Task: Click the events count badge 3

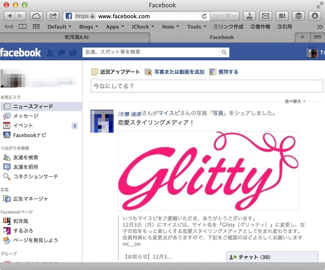Action: click(75, 126)
